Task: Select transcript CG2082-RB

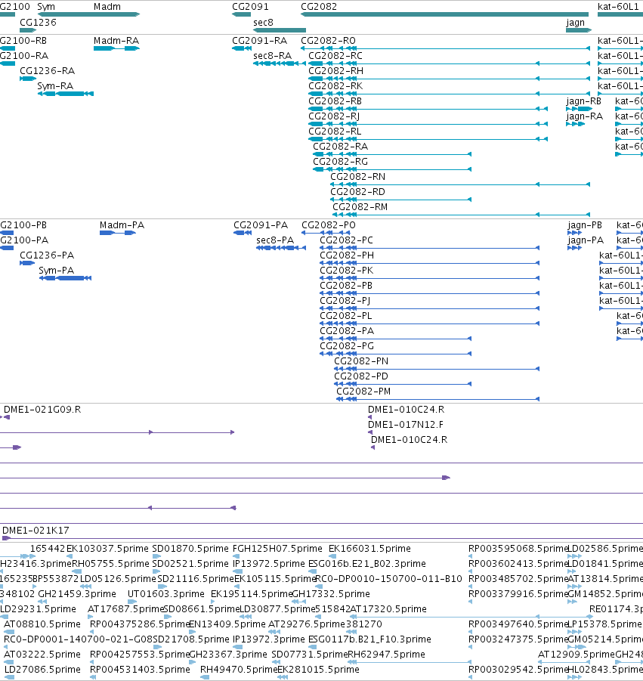Action: (335, 101)
